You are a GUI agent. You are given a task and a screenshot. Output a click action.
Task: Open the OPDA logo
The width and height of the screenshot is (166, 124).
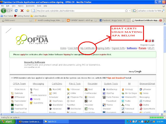click(x=32, y=40)
